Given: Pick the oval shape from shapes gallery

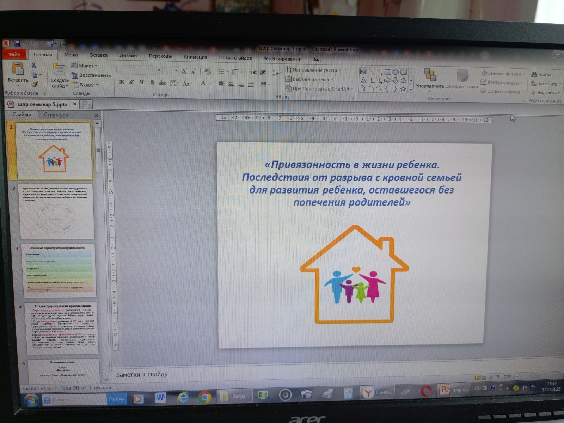Looking at the screenshot, I should 396,72.
